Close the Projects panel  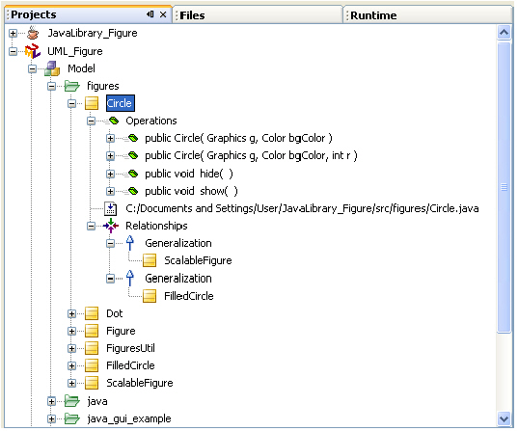(163, 14)
